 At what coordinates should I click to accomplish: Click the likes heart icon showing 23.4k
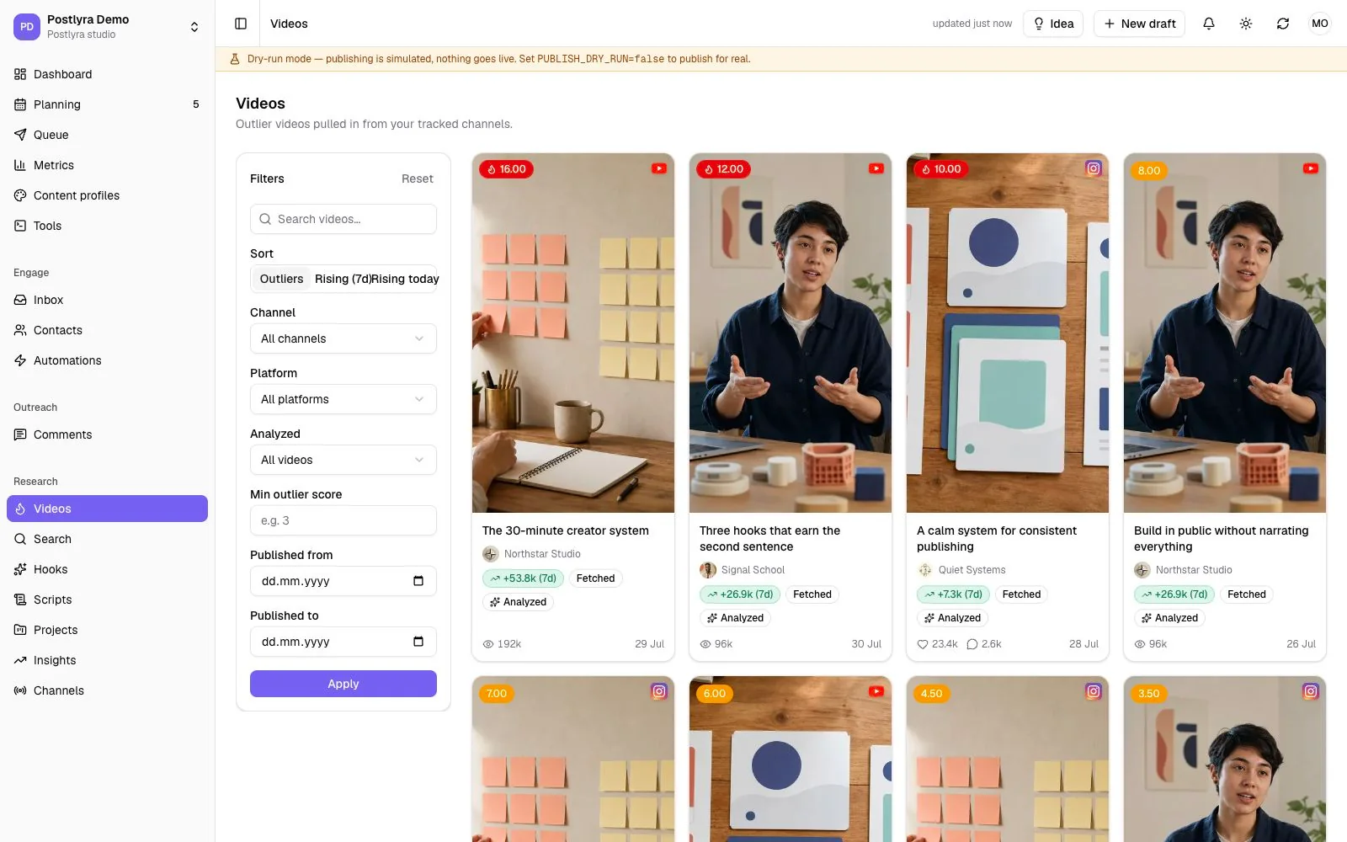[x=923, y=644]
